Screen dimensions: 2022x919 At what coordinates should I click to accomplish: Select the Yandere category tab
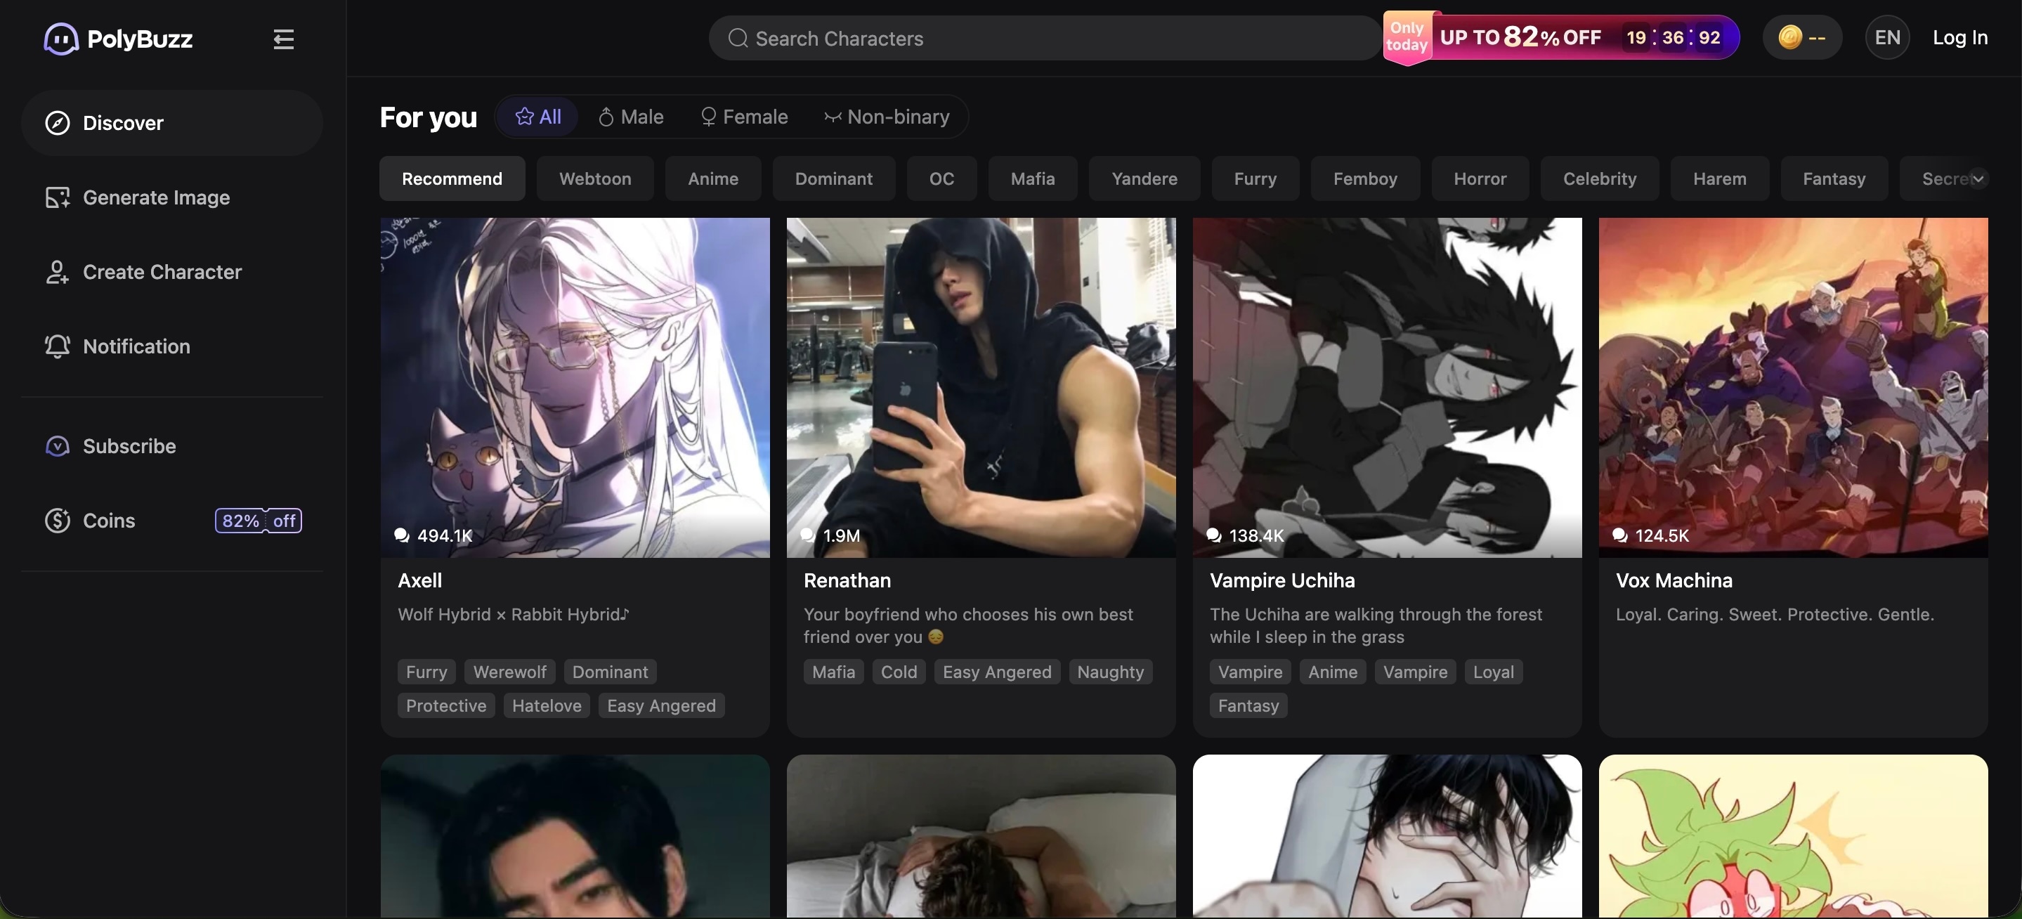pos(1144,179)
